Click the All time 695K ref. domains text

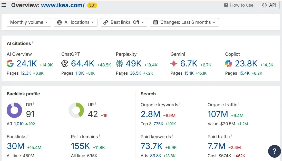pyautogui.click(x=84, y=156)
